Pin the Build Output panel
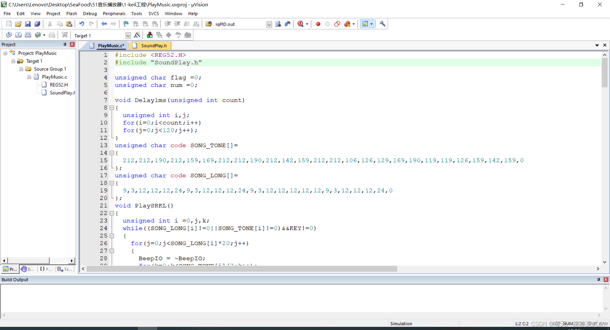Image resolution: width=610 pixels, height=330 pixels. click(x=599, y=280)
